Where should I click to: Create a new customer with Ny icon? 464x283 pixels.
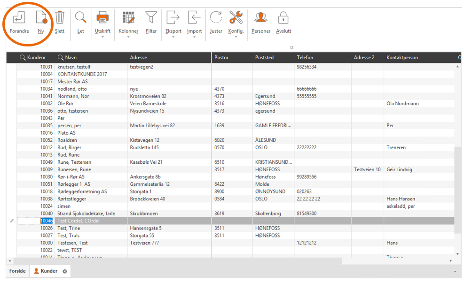(41, 18)
